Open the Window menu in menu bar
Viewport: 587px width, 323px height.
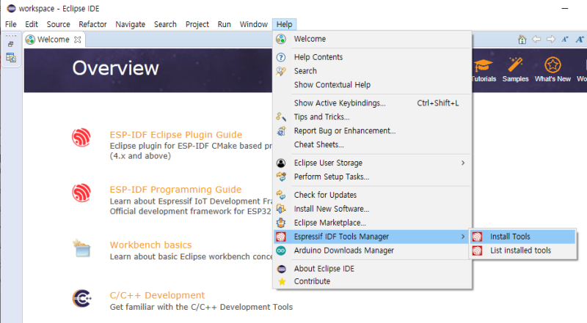coord(253,24)
